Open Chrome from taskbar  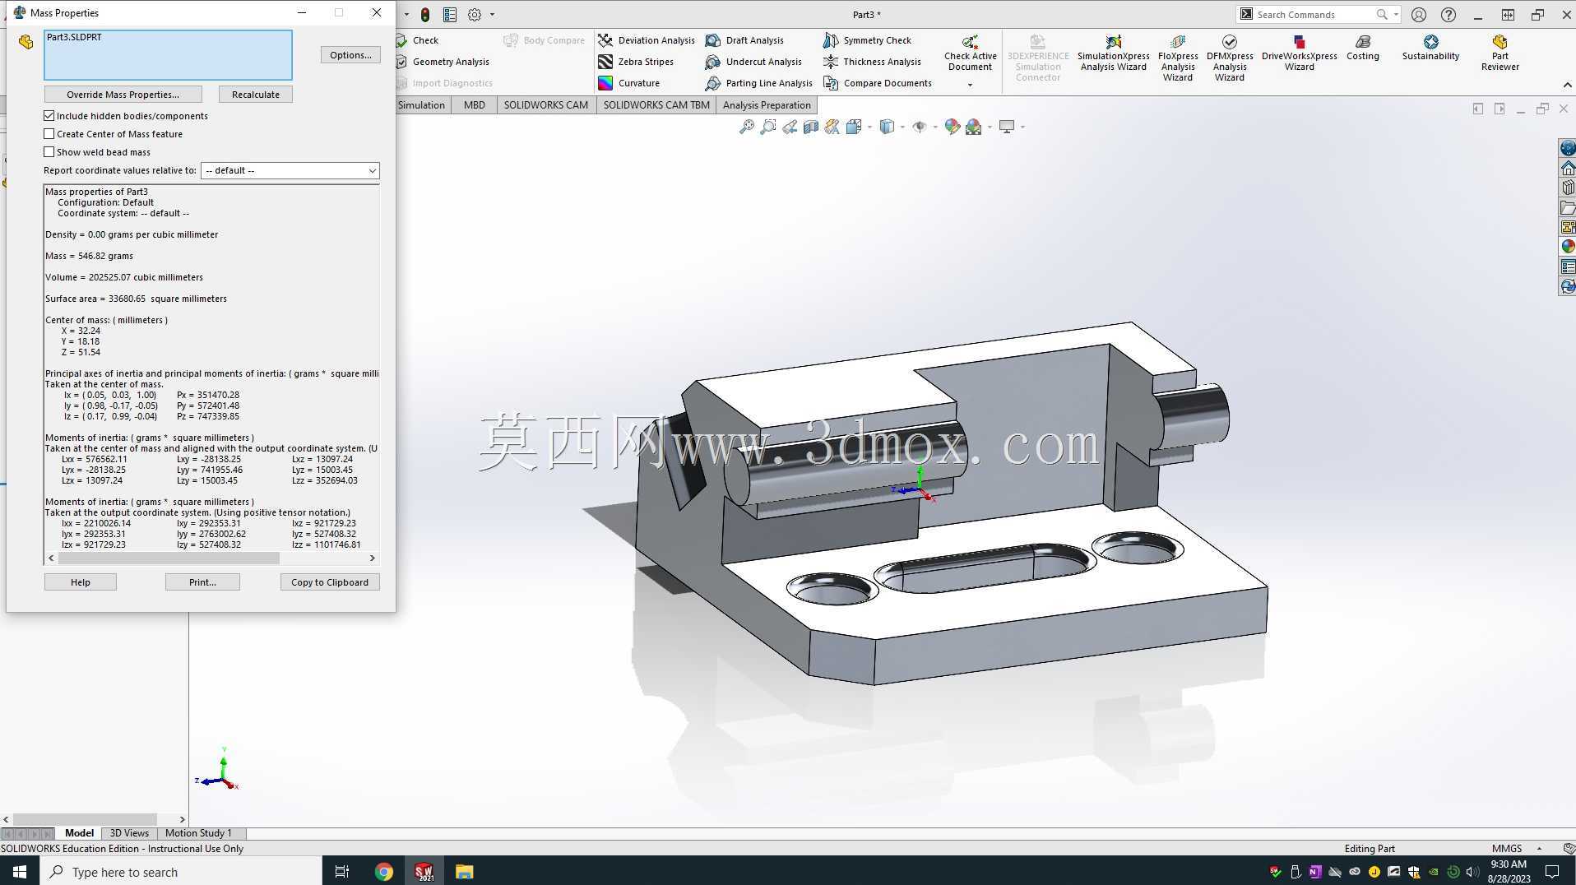coord(384,872)
